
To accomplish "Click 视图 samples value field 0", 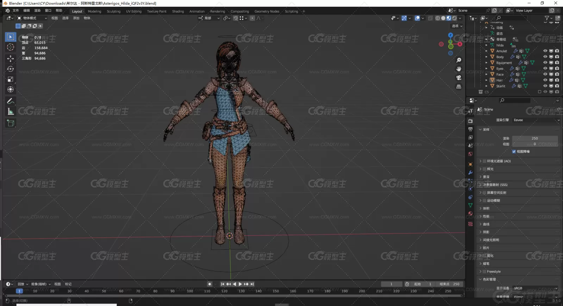I will click(535, 144).
